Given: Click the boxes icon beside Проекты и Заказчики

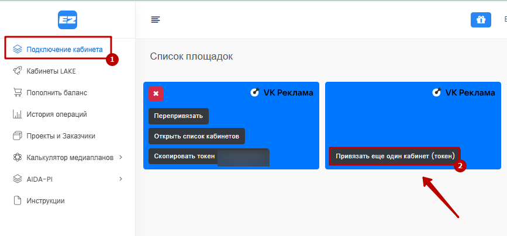Looking at the screenshot, I should [x=17, y=136].
